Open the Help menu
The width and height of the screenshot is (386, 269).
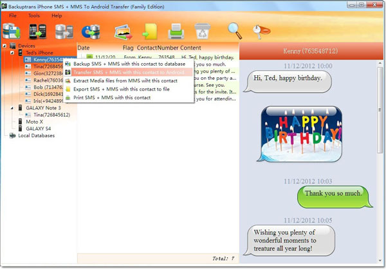pos(57,15)
